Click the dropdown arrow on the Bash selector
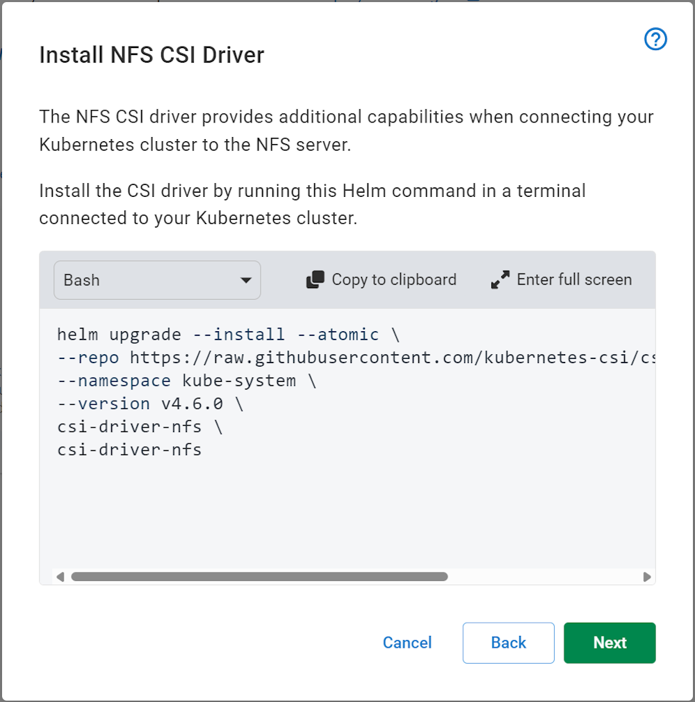 [245, 280]
